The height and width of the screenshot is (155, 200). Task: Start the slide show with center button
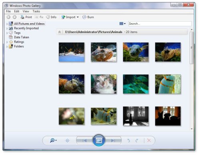point(99,140)
